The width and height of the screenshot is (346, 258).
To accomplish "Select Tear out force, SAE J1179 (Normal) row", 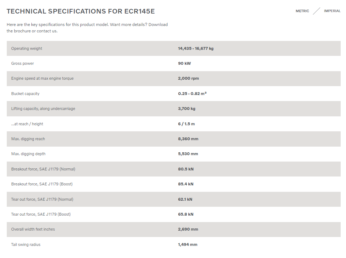I will click(x=174, y=199).
